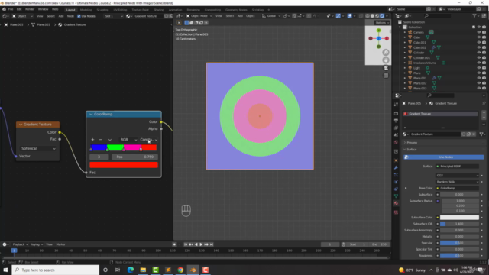
Task: Open the Modifier properties wrench icon
Action: 396,167
